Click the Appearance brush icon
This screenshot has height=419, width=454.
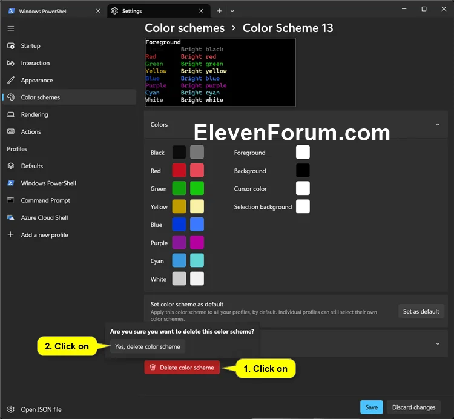tap(11, 80)
